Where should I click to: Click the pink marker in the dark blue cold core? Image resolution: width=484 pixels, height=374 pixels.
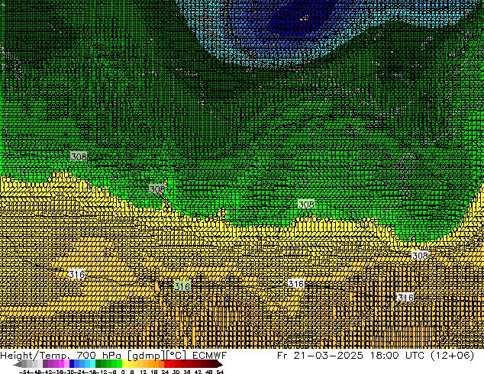tap(305, 18)
